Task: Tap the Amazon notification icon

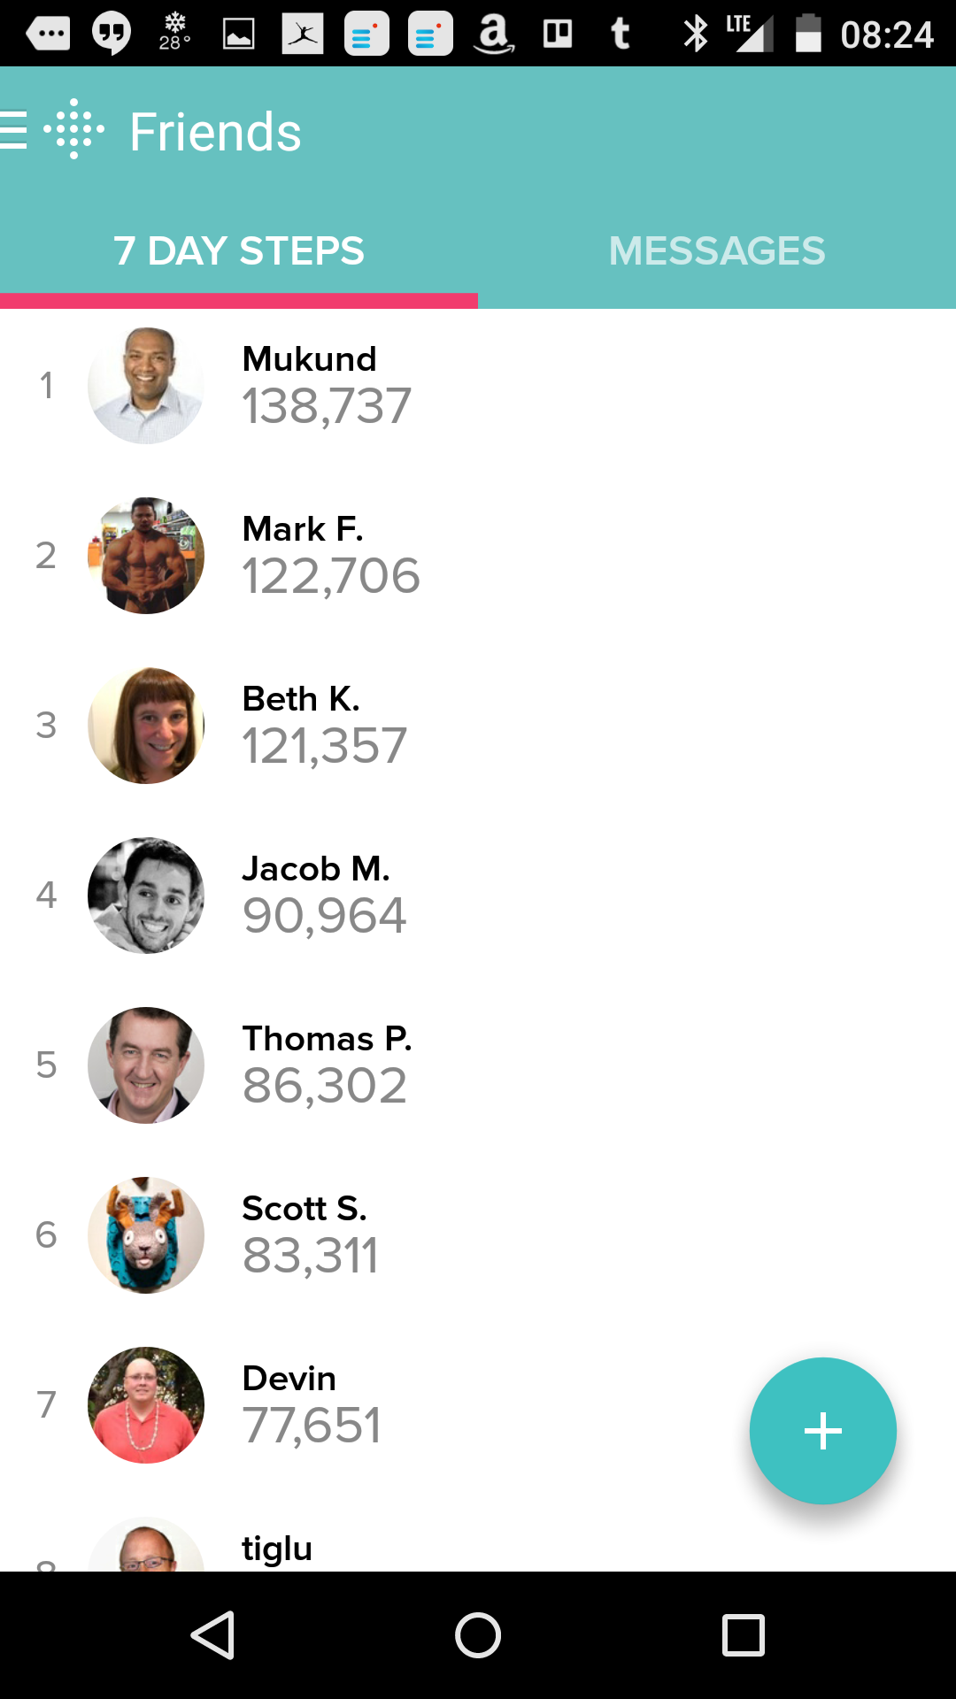Action: coord(493,35)
